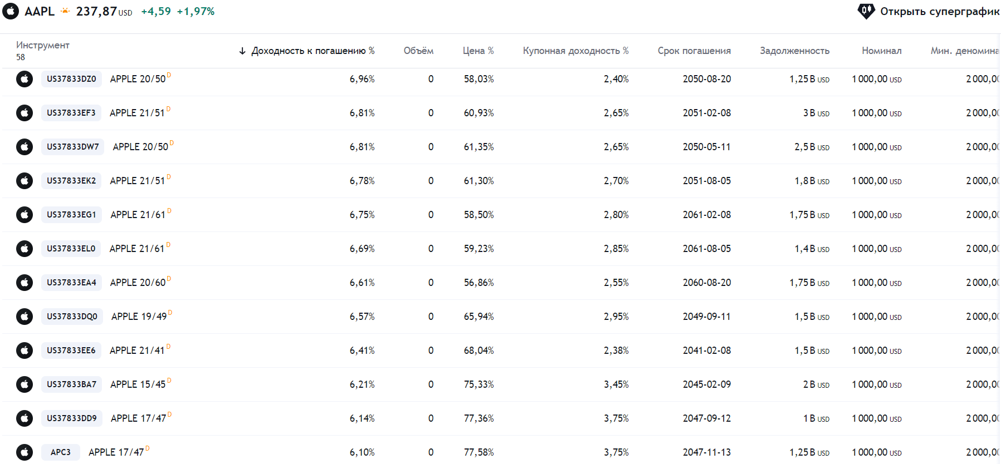
Task: Open Открыть суперграфик link
Action: [939, 11]
